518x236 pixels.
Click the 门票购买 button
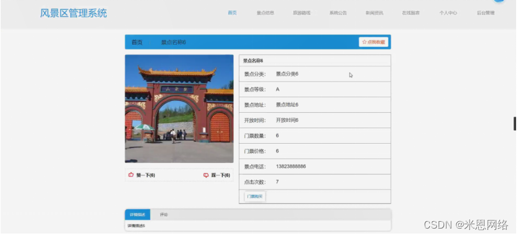coord(255,196)
